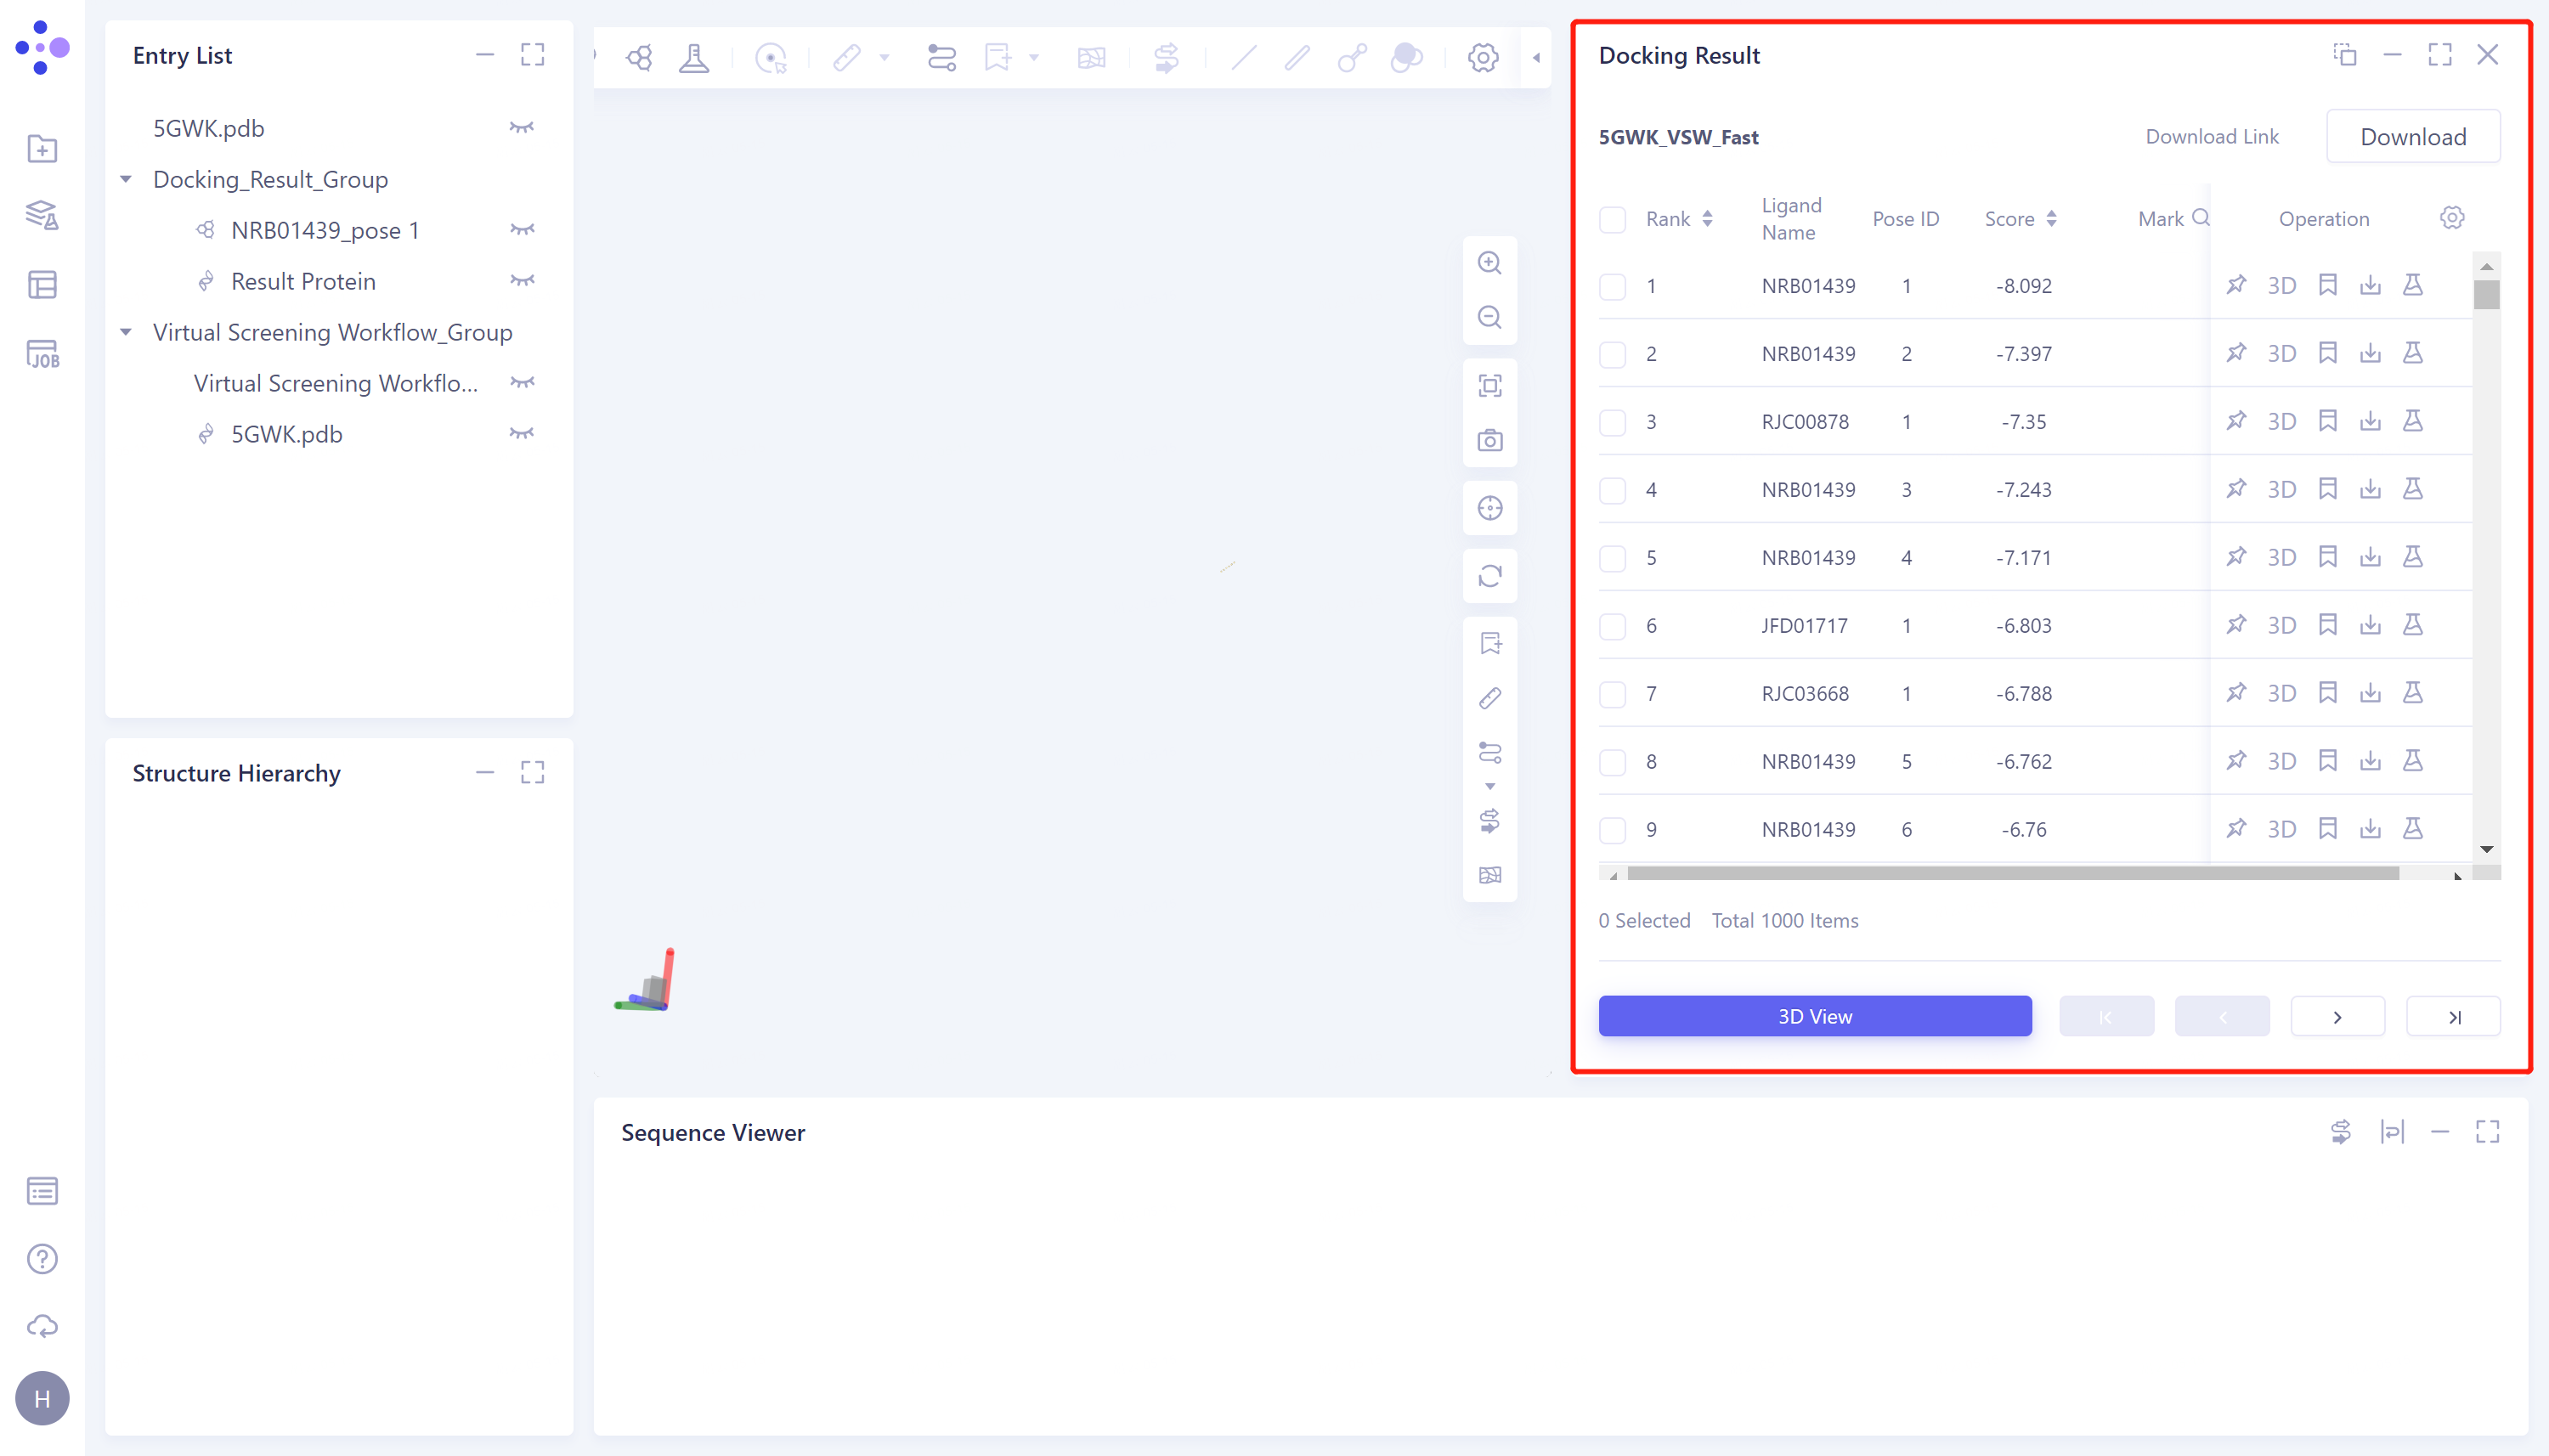The image size is (2549, 1456).
Task: Open the top toolbar settings gear
Action: pyautogui.click(x=1483, y=57)
